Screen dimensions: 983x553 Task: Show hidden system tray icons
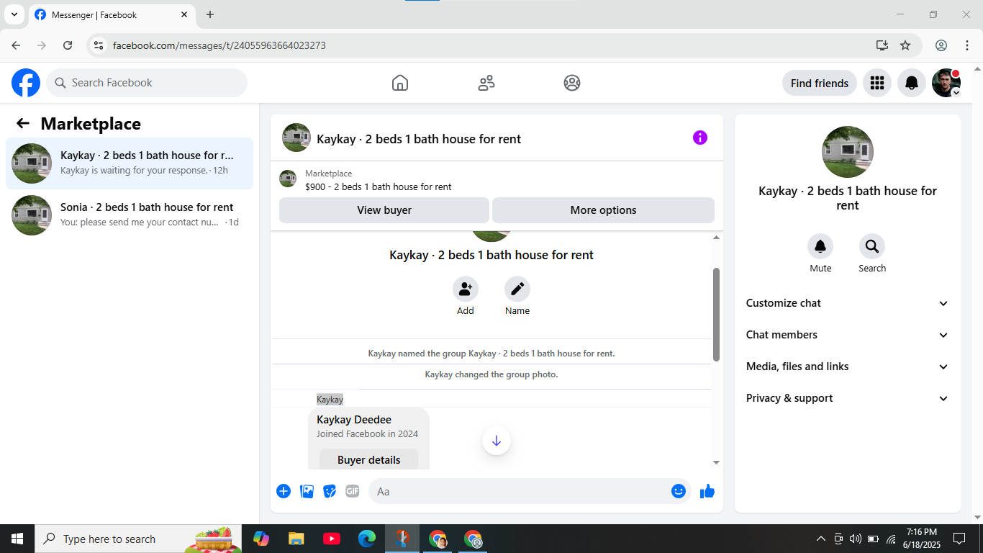pyautogui.click(x=820, y=539)
